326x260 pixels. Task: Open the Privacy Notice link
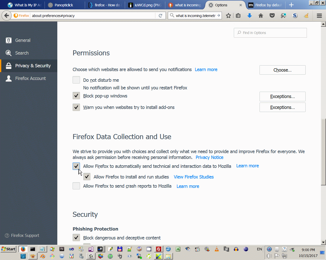(209, 157)
